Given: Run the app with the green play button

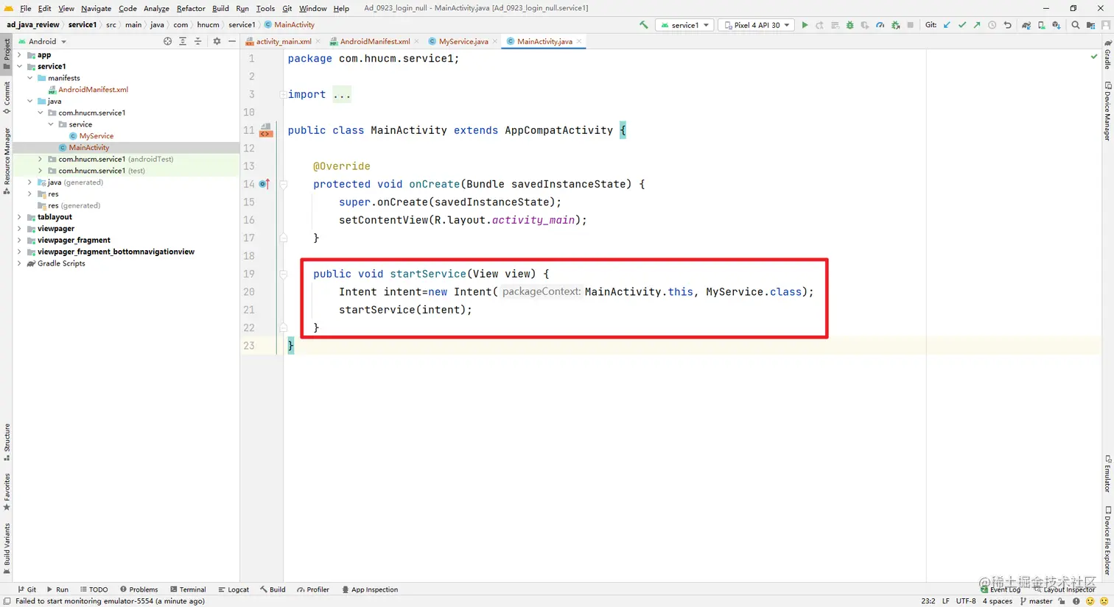Looking at the screenshot, I should [x=805, y=25].
